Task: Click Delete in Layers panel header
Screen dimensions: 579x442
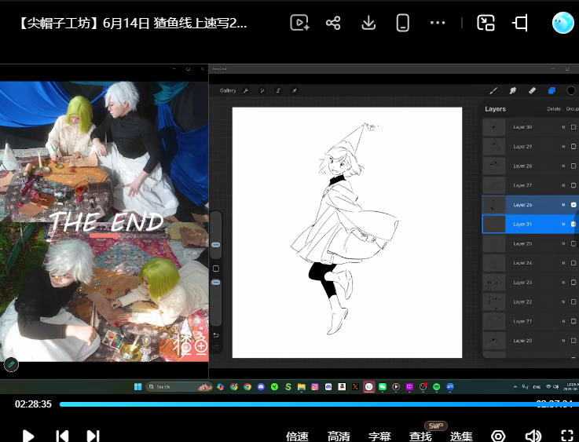Action: pos(554,109)
